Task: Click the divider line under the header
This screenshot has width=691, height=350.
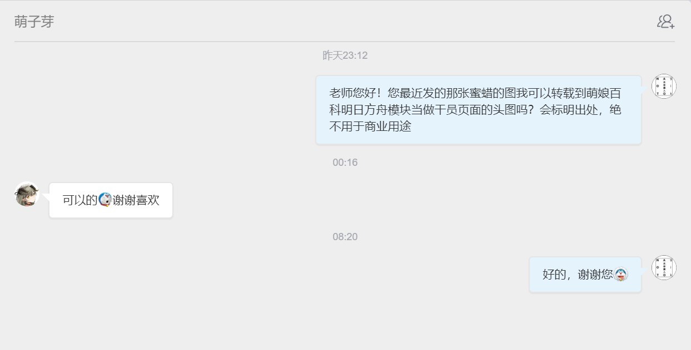Action: (x=345, y=42)
